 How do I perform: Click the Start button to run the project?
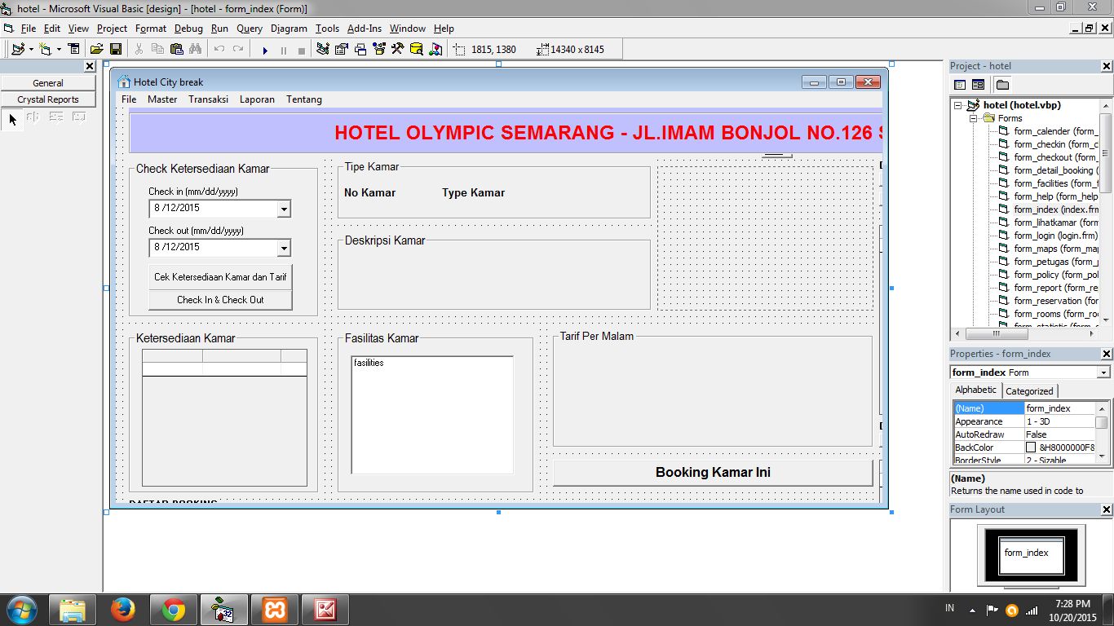pyautogui.click(x=265, y=49)
